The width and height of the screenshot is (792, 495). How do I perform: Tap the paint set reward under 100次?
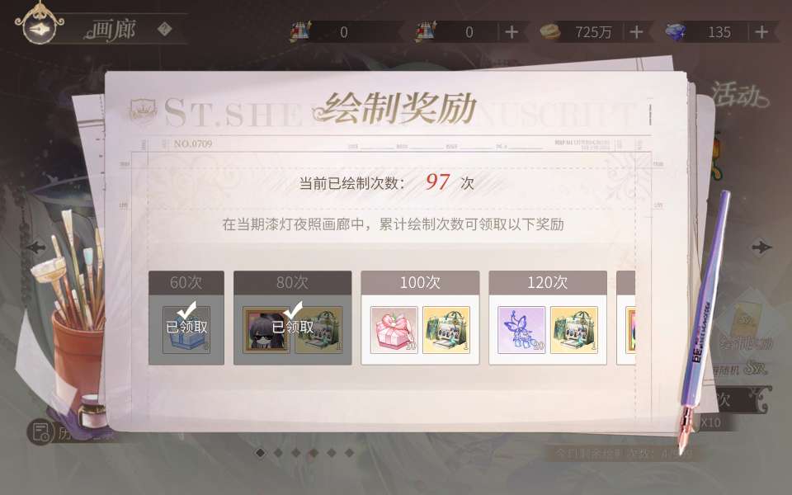click(x=446, y=330)
